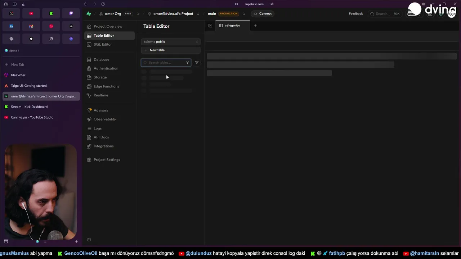This screenshot has width=461, height=259.
Task: Open the YouTube pinned site tile
Action: (x=31, y=13)
